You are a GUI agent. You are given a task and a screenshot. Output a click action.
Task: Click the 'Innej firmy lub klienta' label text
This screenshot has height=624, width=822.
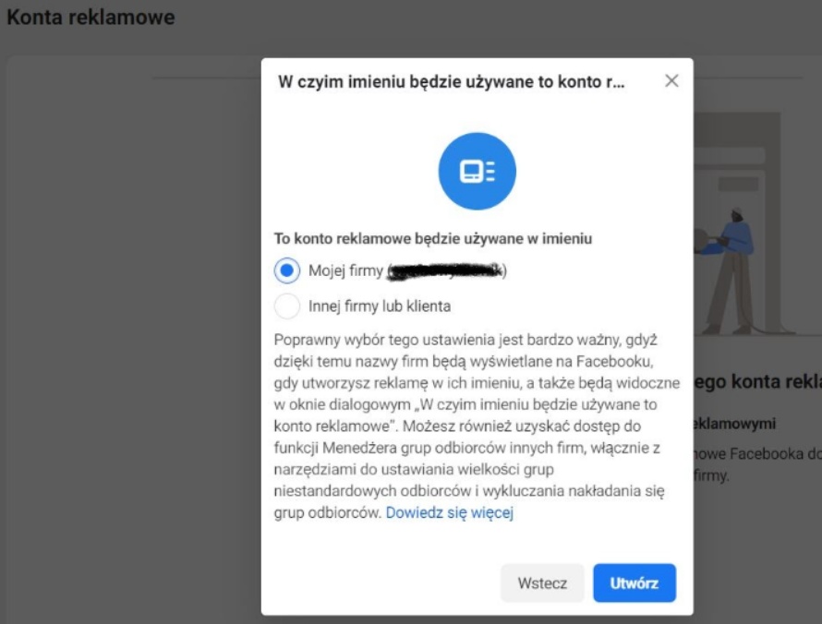(x=380, y=306)
